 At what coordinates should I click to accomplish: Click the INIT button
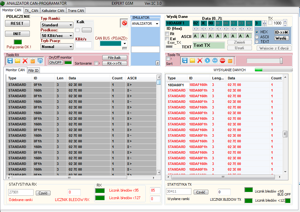17,34
